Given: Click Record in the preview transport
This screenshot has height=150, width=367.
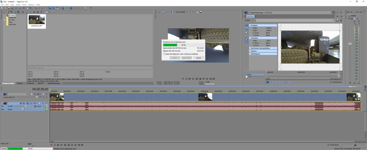Looking at the screenshot, I should [x=183, y=79].
